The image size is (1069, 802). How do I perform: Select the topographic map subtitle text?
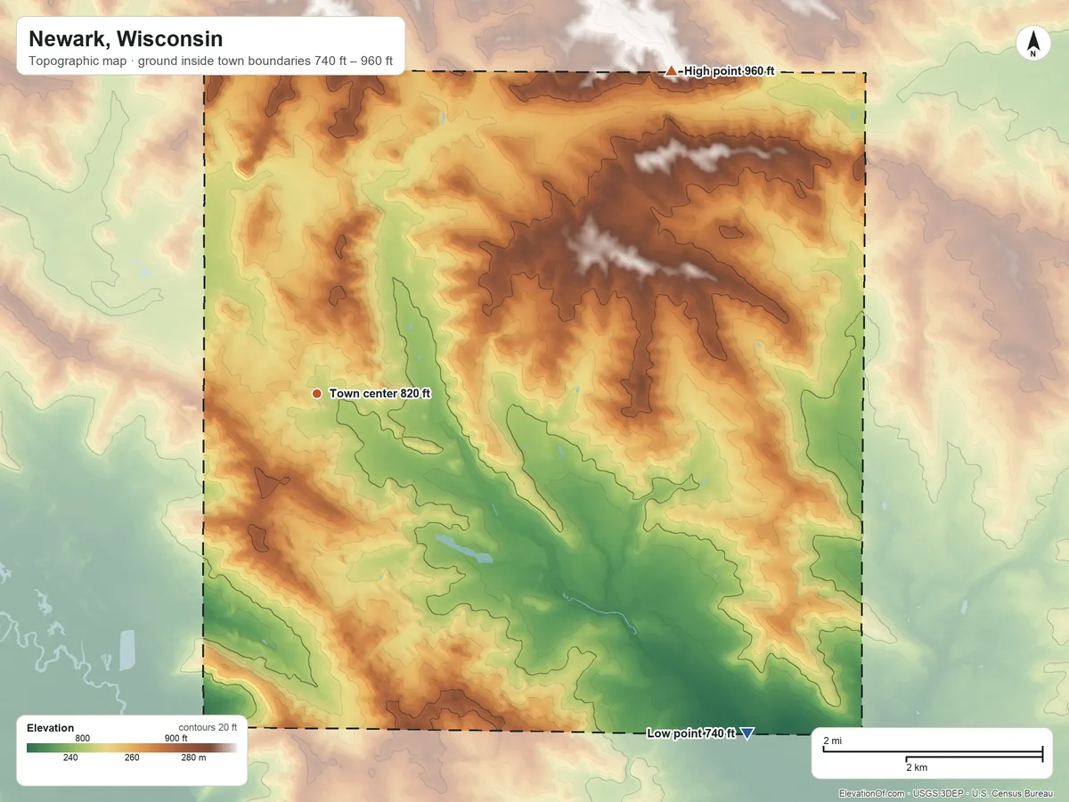click(x=210, y=63)
